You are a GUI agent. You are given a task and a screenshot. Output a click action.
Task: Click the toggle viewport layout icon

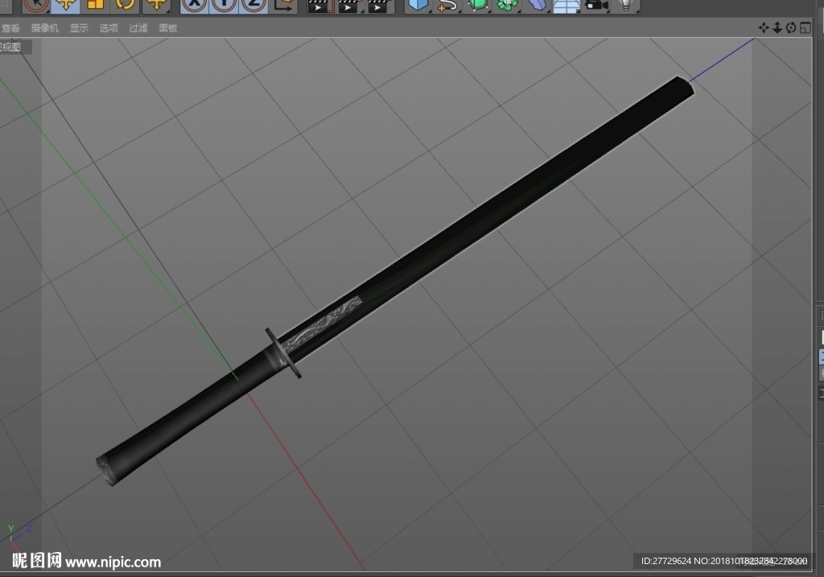(805, 28)
